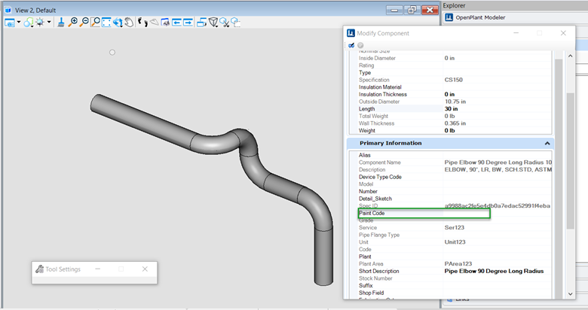Select the Walk footprints tool
Screen dimensions: 588x310
point(142,23)
